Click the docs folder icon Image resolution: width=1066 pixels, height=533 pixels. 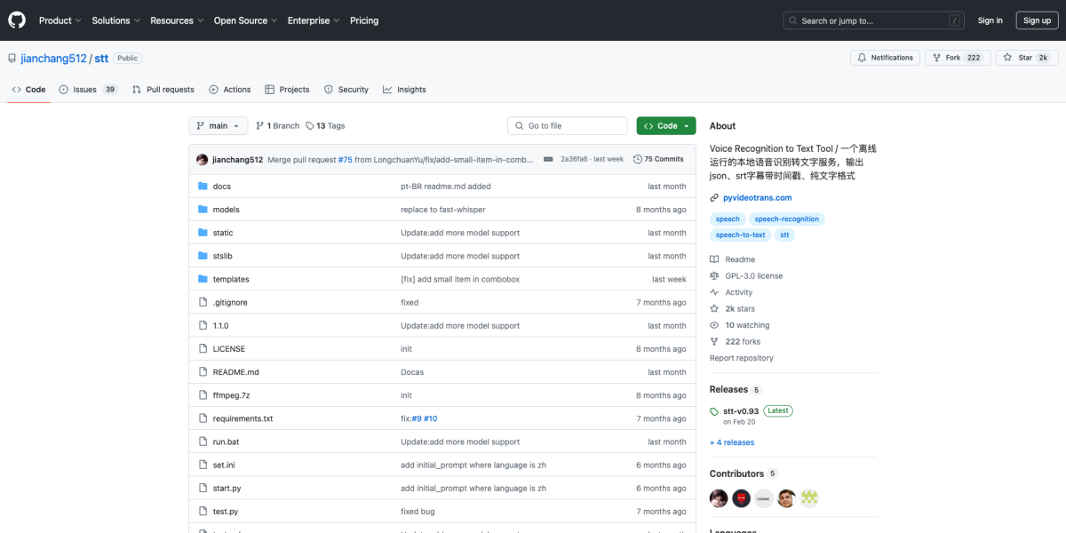(203, 187)
